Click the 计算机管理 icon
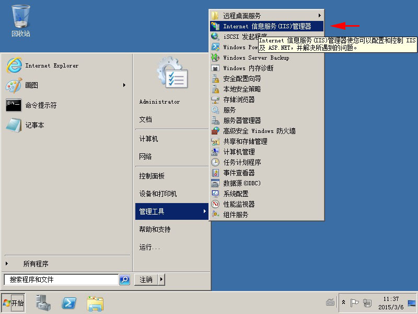The width and height of the screenshot is (418, 314). point(215,152)
